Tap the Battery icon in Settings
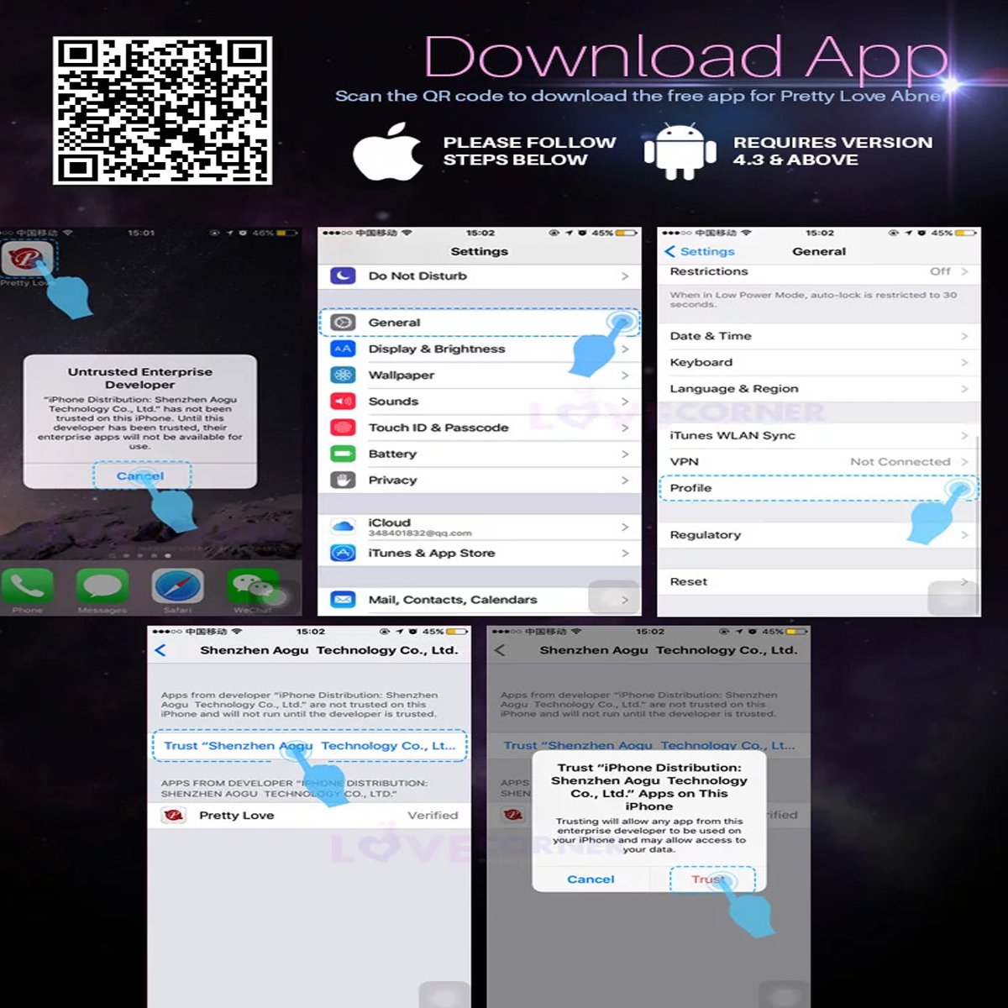1008x1008 pixels. coord(343,454)
